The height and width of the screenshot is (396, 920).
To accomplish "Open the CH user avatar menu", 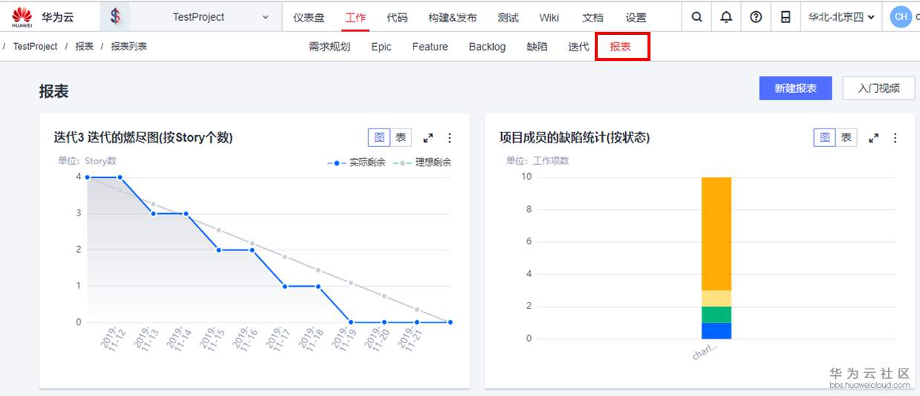I will (x=901, y=17).
